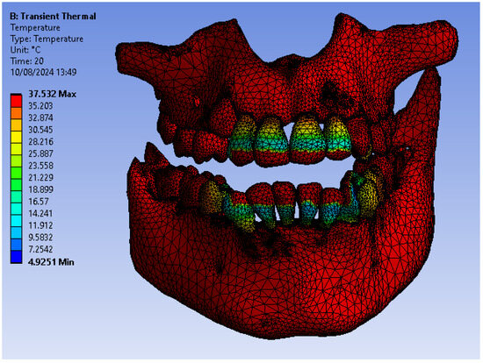Select legend value 16.57

click(39, 202)
